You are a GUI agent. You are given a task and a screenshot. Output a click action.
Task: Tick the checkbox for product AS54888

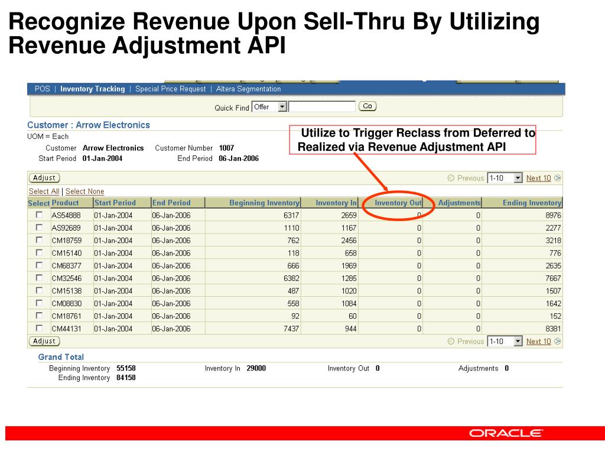39,215
